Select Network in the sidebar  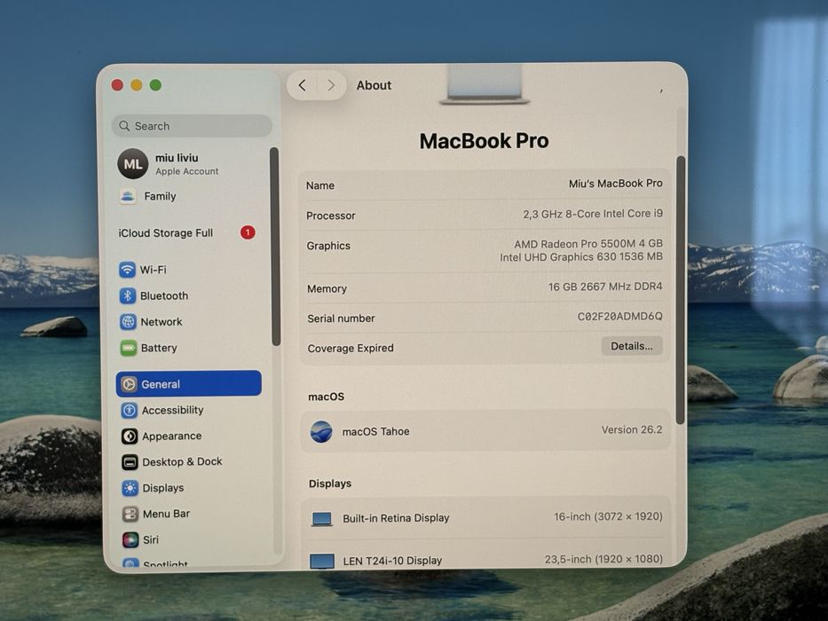point(188,321)
